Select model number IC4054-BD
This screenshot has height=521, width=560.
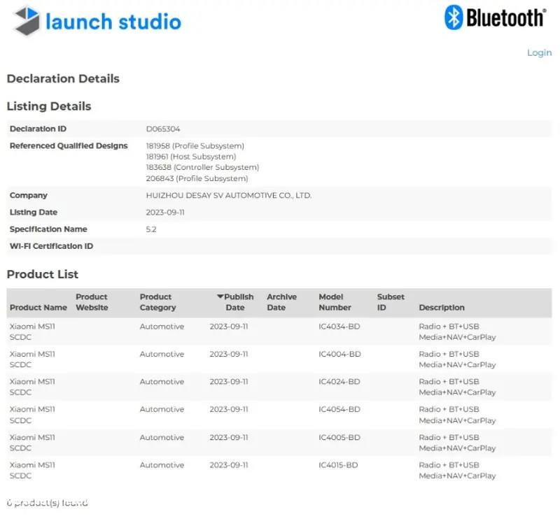pos(339,409)
